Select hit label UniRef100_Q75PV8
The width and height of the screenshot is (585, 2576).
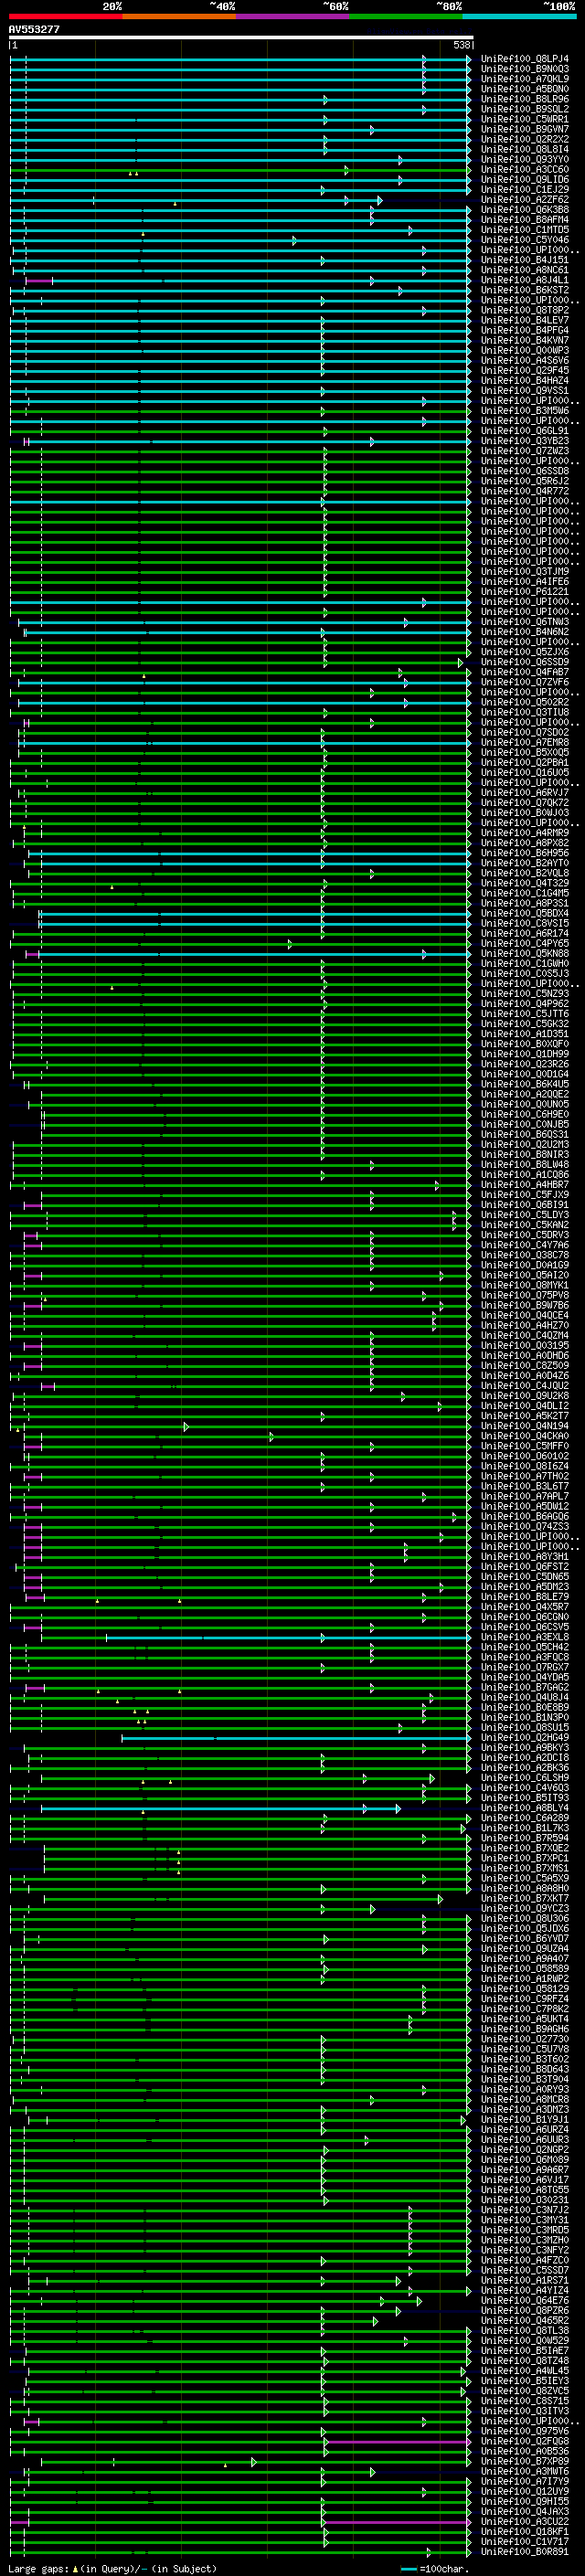coord(525,1295)
